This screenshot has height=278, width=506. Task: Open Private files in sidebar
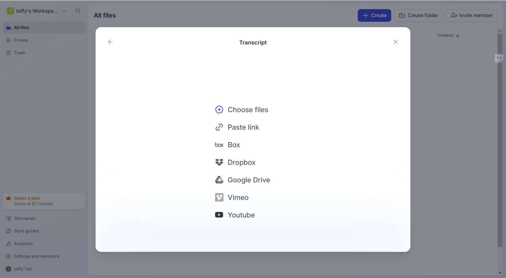click(x=44, y=40)
